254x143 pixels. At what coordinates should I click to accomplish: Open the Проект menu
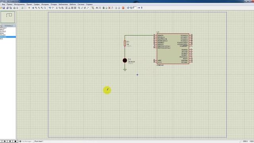29,4
